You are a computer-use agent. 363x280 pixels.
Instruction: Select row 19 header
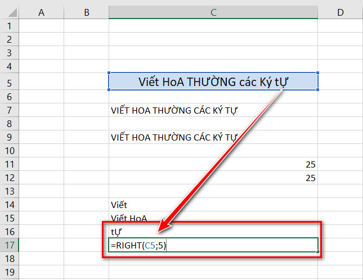[10, 272]
